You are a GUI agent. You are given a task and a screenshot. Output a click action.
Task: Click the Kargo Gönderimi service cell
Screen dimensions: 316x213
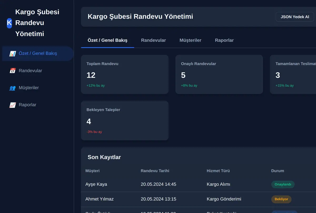click(224, 199)
